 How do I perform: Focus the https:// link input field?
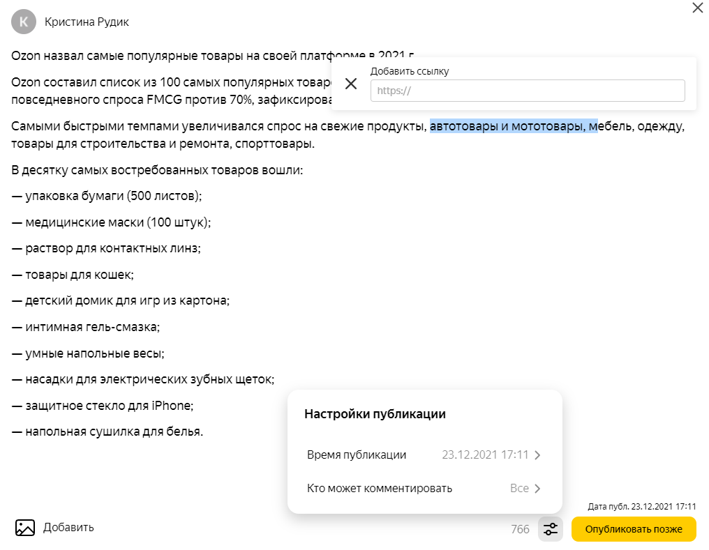(527, 91)
